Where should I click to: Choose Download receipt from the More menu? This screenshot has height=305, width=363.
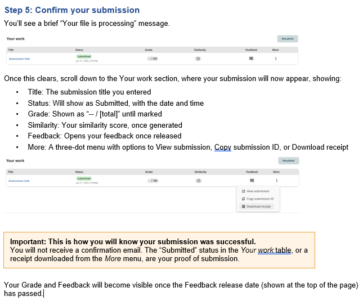256,207
